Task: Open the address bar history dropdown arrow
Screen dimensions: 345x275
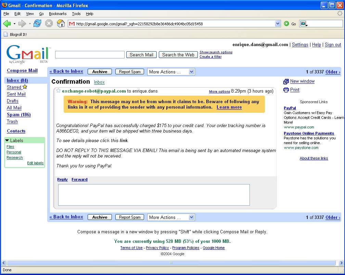Action: tap(278, 24)
